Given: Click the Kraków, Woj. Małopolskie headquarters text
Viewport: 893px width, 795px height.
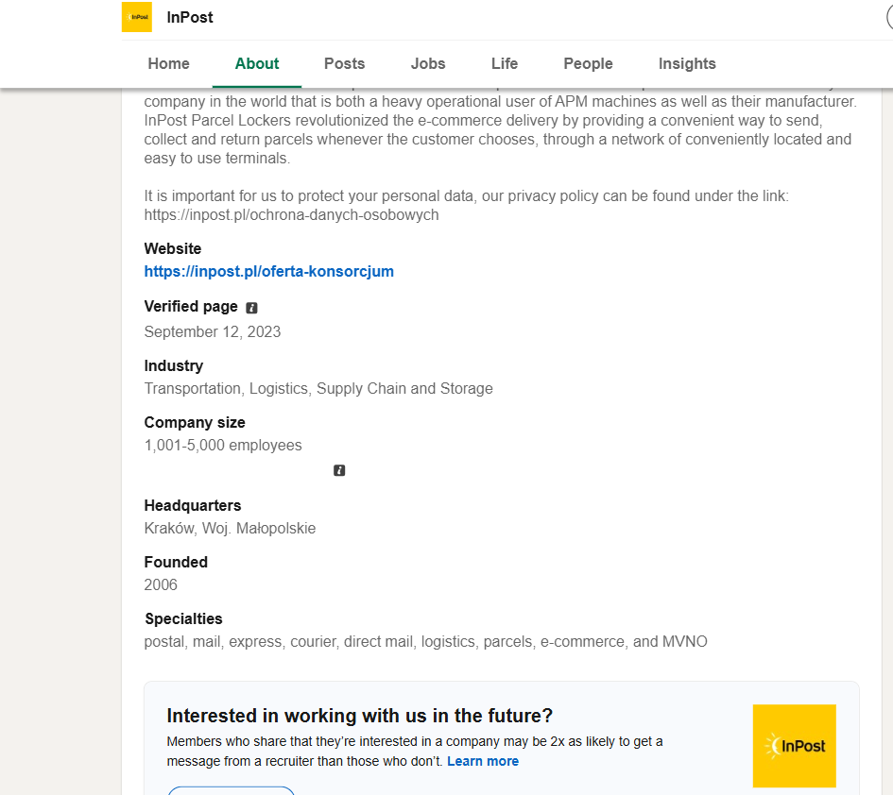Looking at the screenshot, I should click(x=230, y=529).
